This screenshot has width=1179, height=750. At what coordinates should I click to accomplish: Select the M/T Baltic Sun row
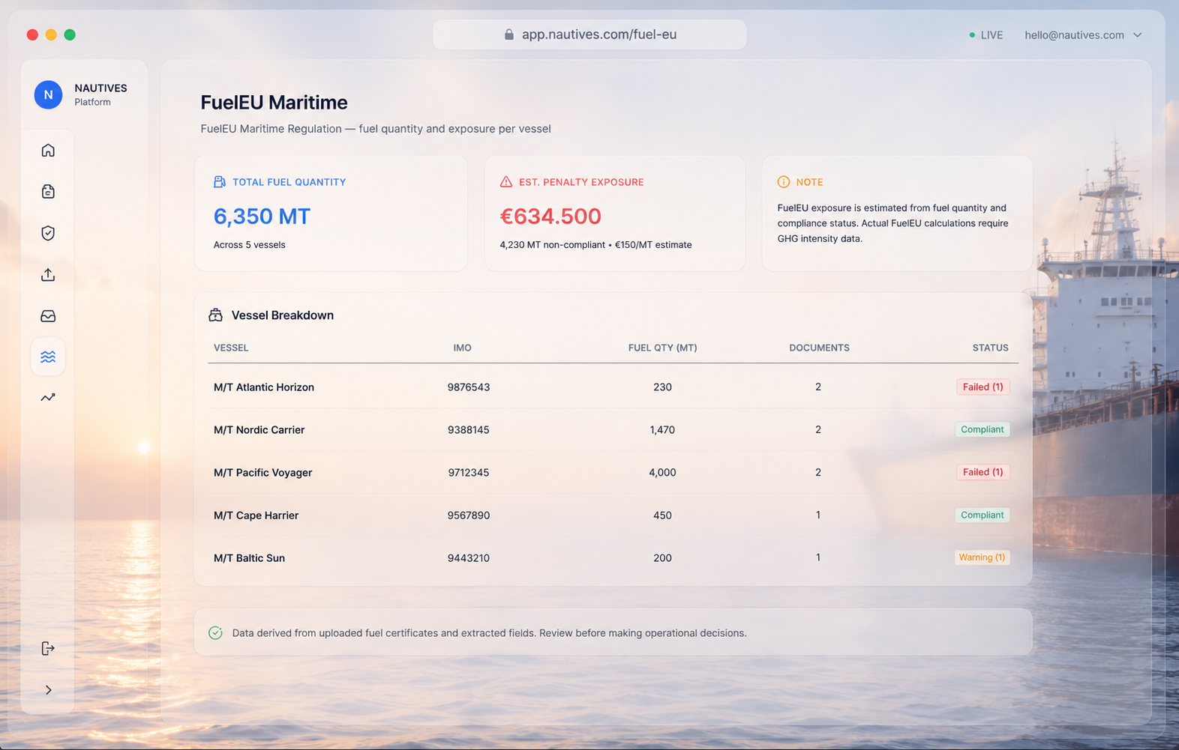point(613,558)
